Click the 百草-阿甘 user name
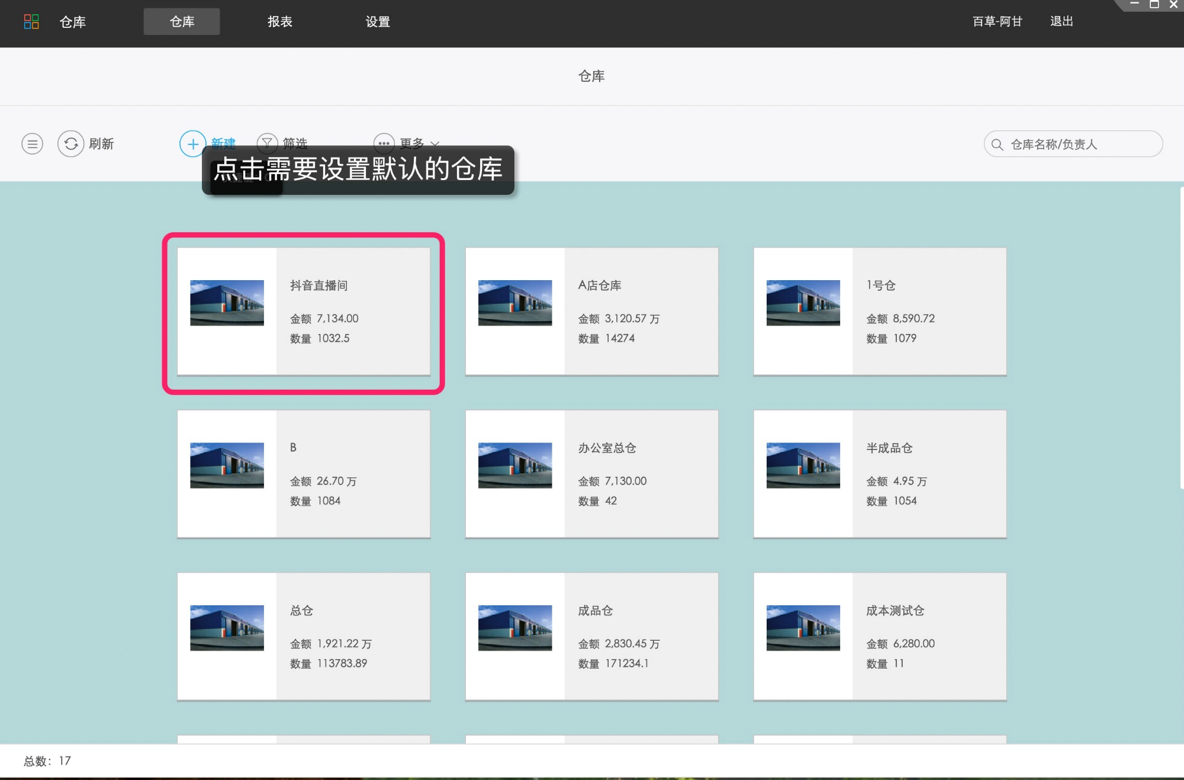 point(998,21)
